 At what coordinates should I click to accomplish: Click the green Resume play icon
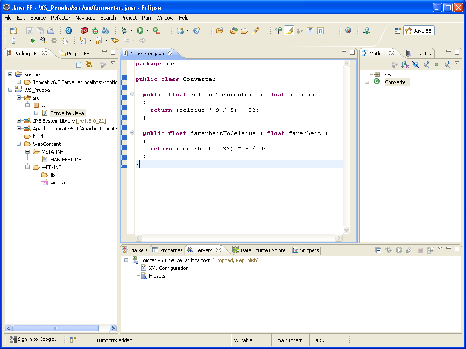click(33, 40)
